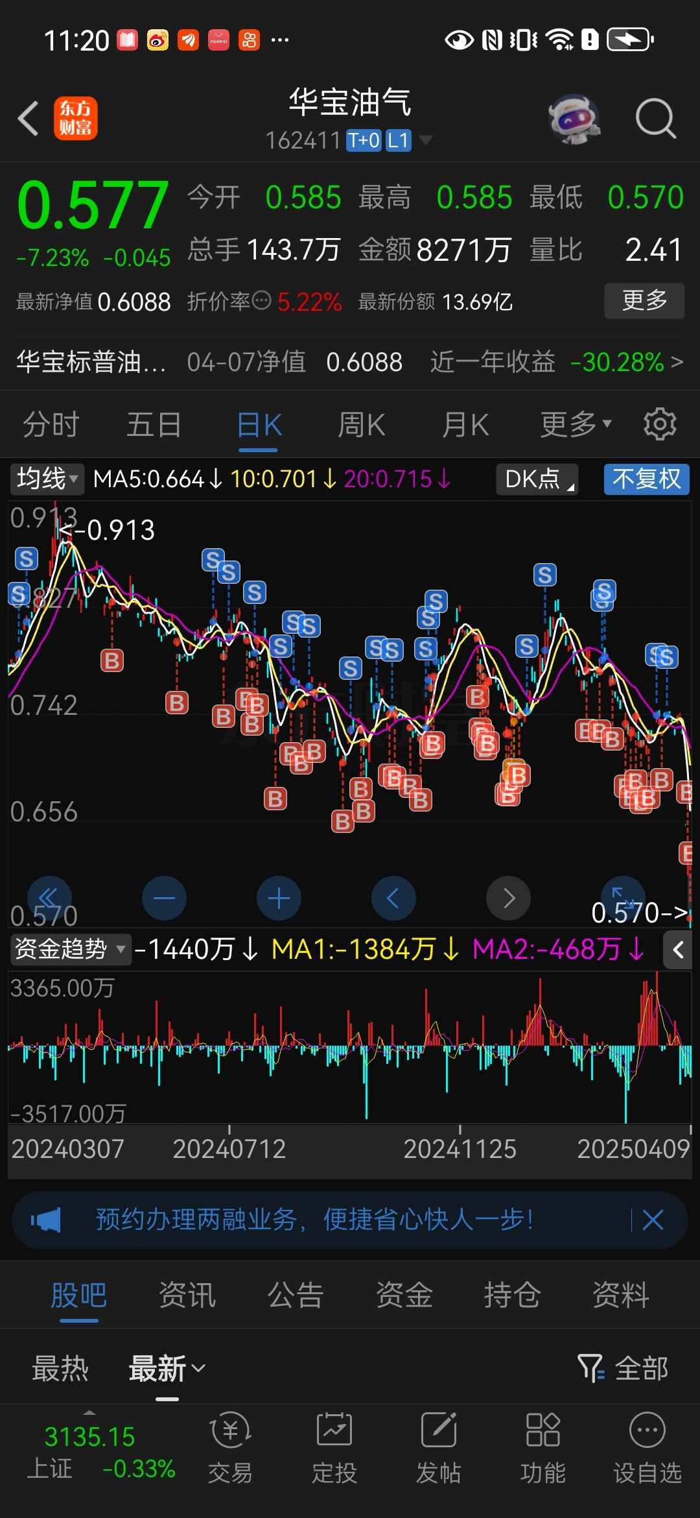Open the DK点 selector
The width and height of the screenshot is (700, 1518).
(x=537, y=479)
